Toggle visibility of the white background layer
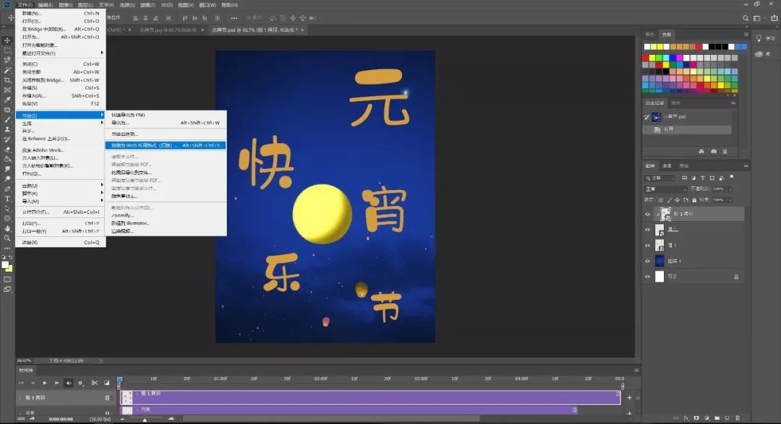 tap(648, 277)
